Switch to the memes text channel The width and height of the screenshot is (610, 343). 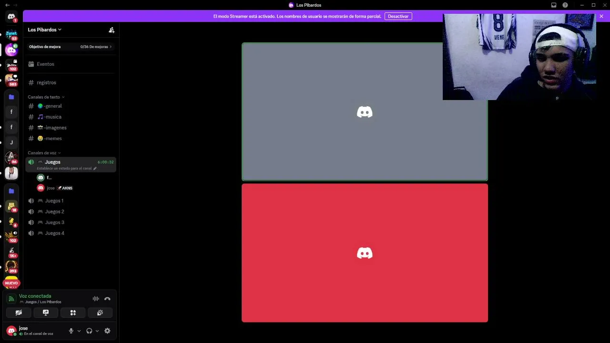click(x=71, y=139)
